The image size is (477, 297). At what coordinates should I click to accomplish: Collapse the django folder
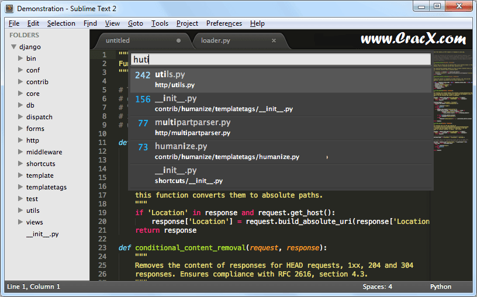tap(13, 47)
